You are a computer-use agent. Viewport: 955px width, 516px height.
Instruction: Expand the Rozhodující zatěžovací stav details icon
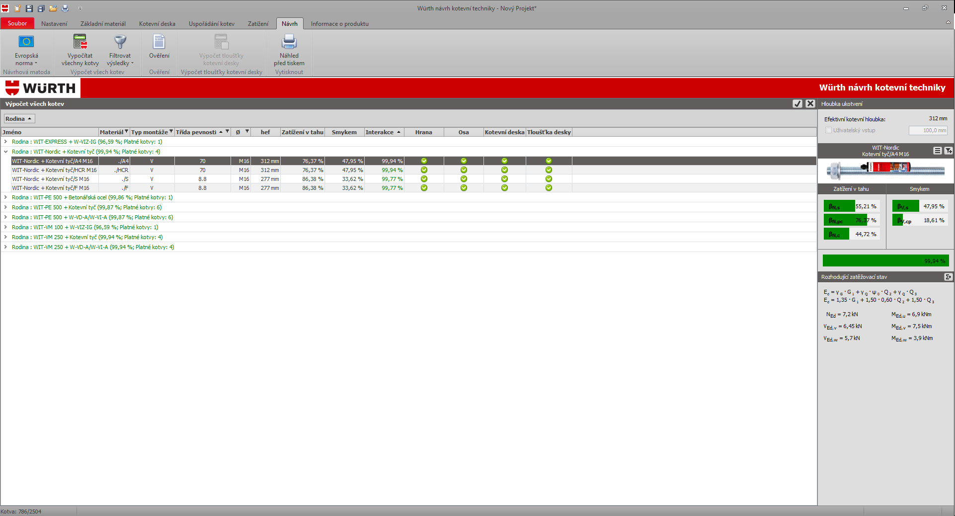pos(948,277)
